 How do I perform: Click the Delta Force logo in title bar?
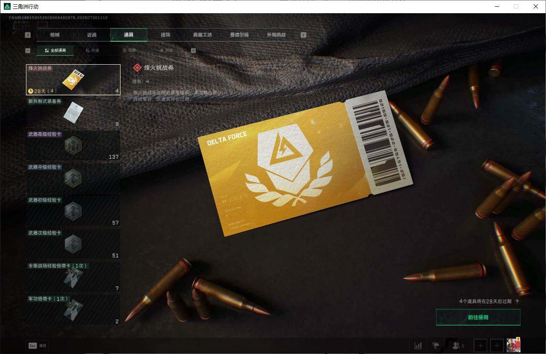pyautogui.click(x=7, y=6)
